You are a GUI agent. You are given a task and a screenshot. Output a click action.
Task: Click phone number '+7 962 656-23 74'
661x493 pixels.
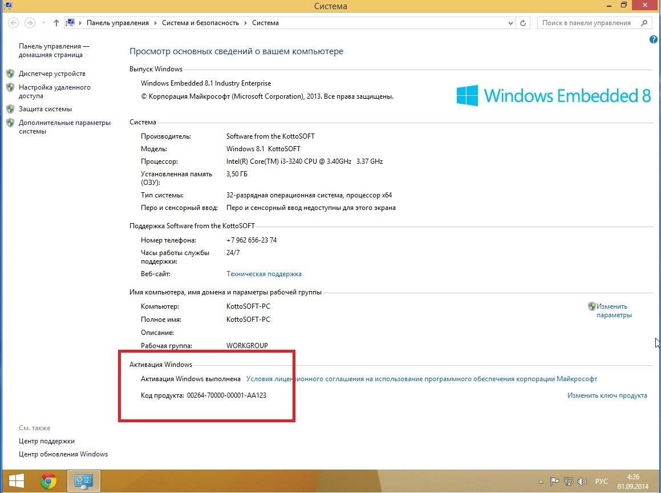pyautogui.click(x=252, y=240)
